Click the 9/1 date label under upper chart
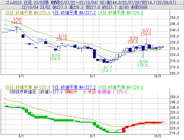 [x=93, y=76]
